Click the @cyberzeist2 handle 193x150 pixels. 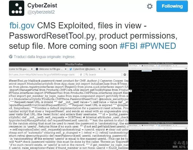41,12
